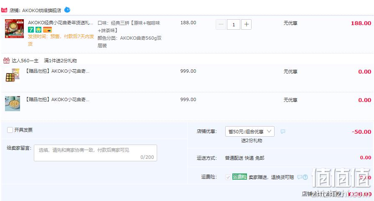Click the 卖家赠送，退换货可赔 insurance text
The width and height of the screenshot is (374, 201).
[x=271, y=177]
